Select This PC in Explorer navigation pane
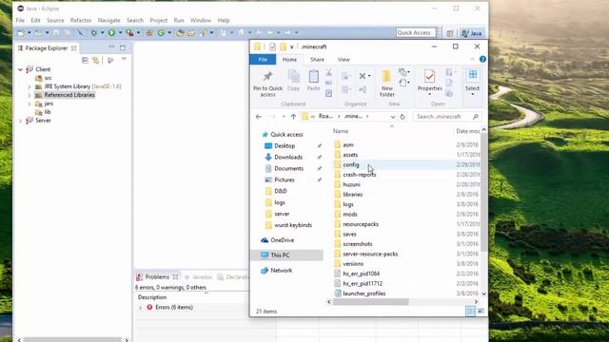The width and height of the screenshot is (609, 342). pyautogui.click(x=287, y=256)
